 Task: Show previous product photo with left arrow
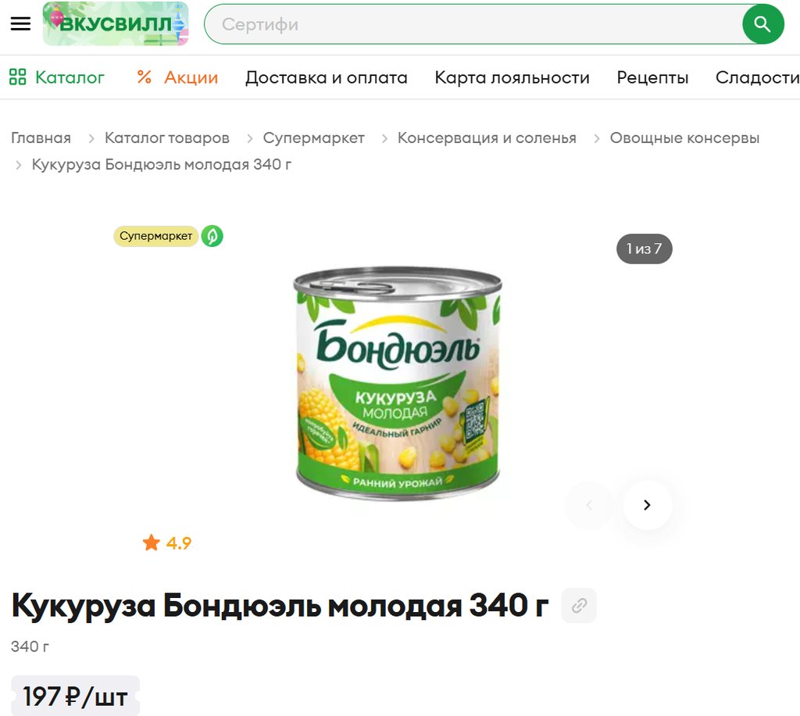[589, 505]
